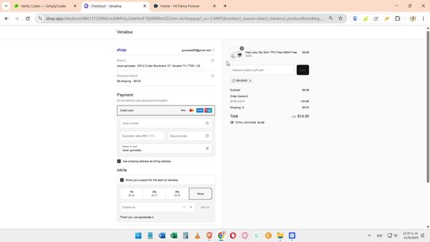Screen dimensions: 430x242
Task: Clear the Name on card field
Action: [x=208, y=149]
